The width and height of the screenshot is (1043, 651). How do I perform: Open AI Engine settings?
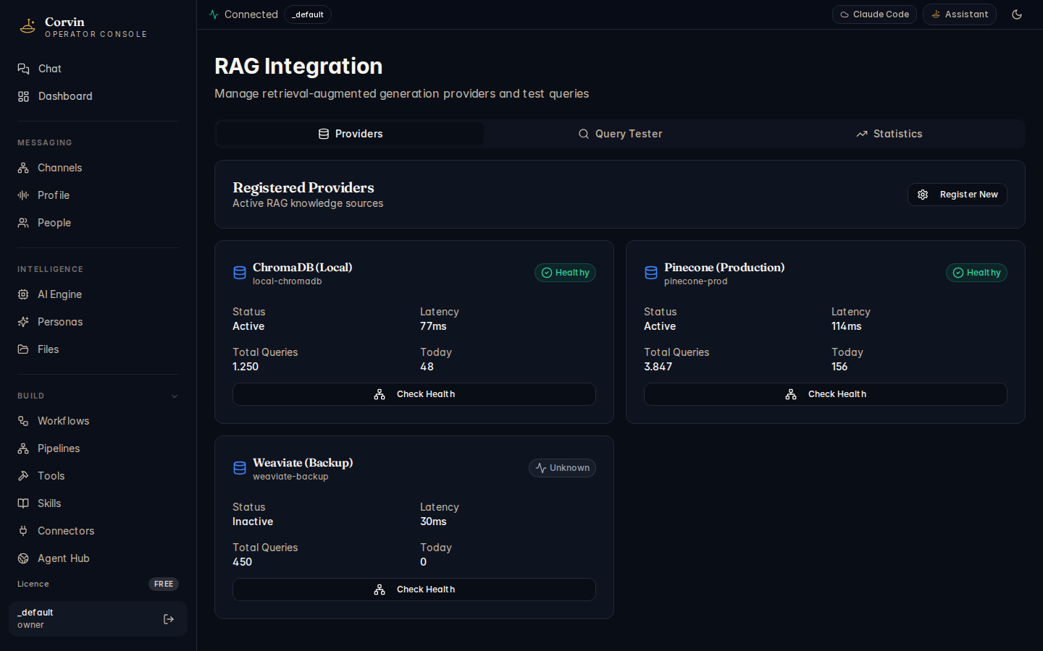pyautogui.click(x=98, y=294)
